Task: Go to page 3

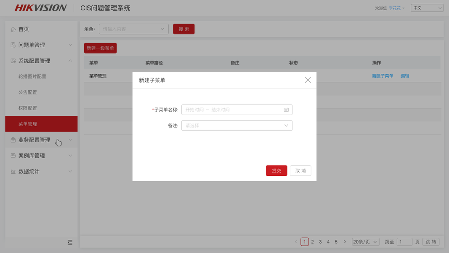Action: 320,242
